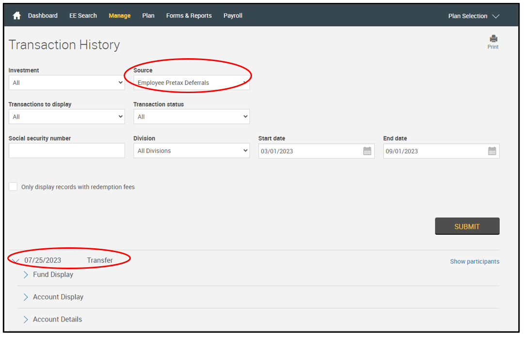
Task: Collapse the 07/25/2023 Transfer entry
Action: [16, 261]
